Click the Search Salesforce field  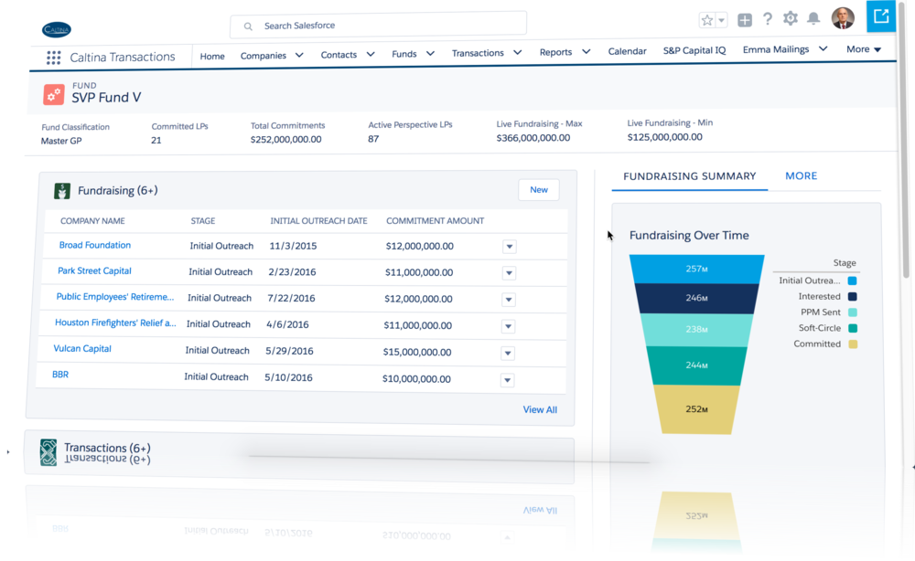coord(378,26)
